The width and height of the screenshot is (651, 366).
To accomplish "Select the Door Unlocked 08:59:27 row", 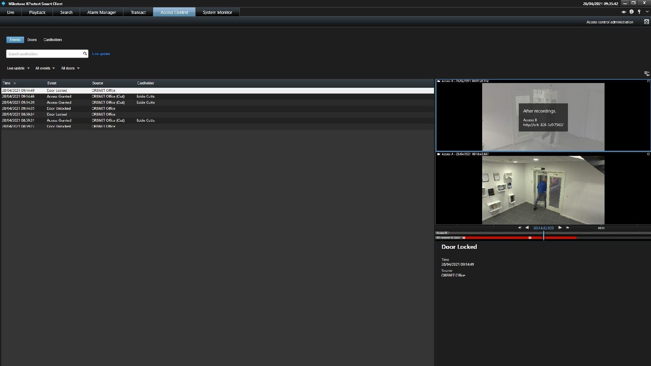I will click(x=218, y=126).
